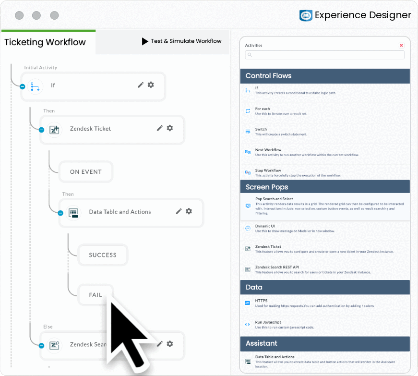Select the Switch activity title
The width and height of the screenshot is (418, 376).
click(261, 129)
